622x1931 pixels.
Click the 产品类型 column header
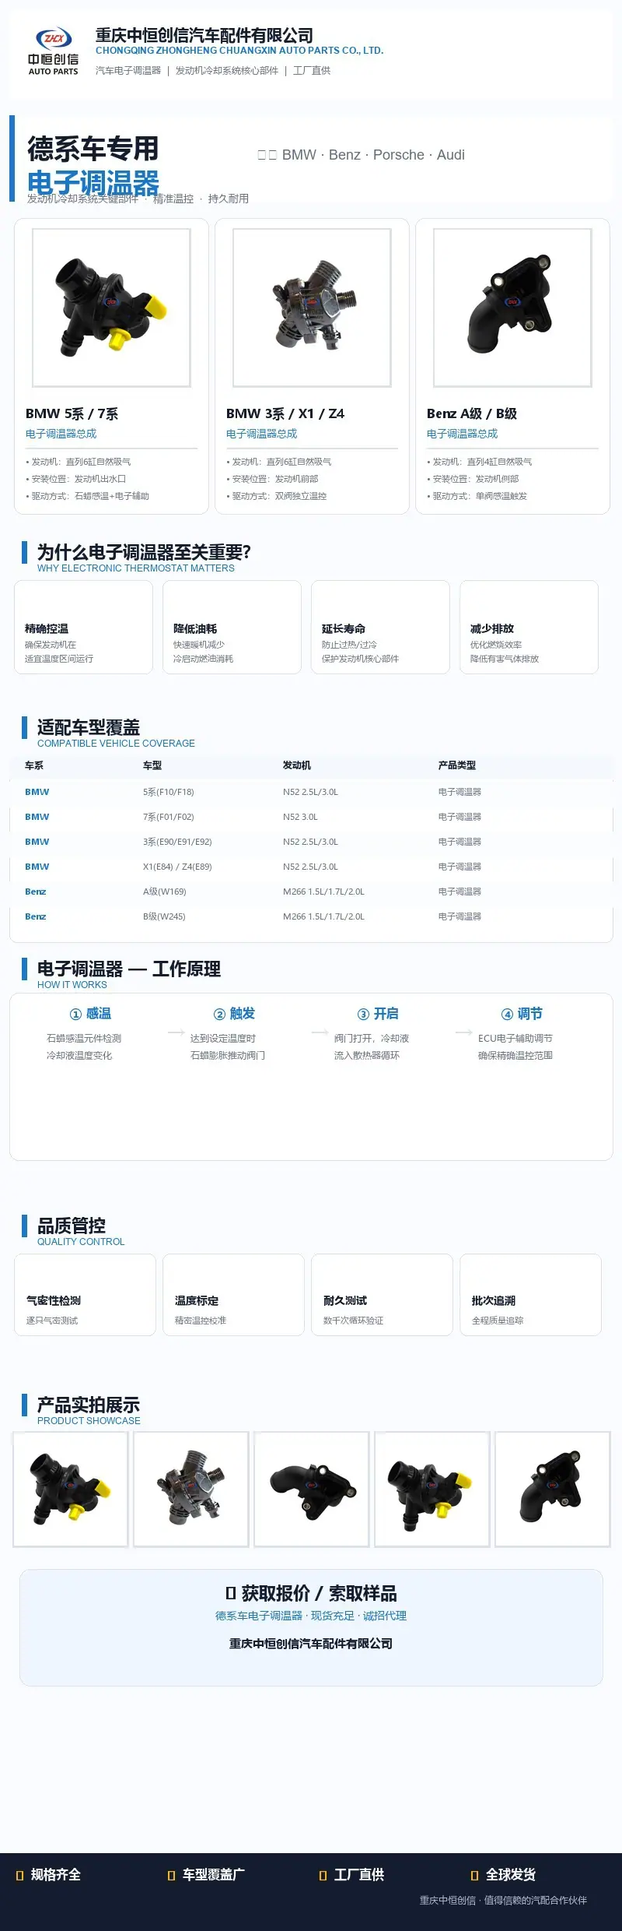coord(457,765)
